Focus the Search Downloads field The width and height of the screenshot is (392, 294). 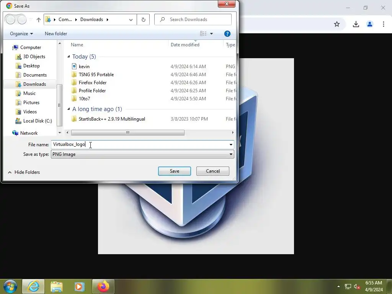[193, 20]
